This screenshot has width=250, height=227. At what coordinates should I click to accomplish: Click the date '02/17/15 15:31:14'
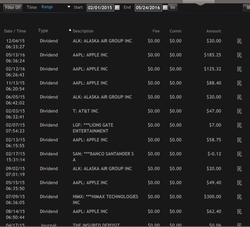(x=15, y=157)
